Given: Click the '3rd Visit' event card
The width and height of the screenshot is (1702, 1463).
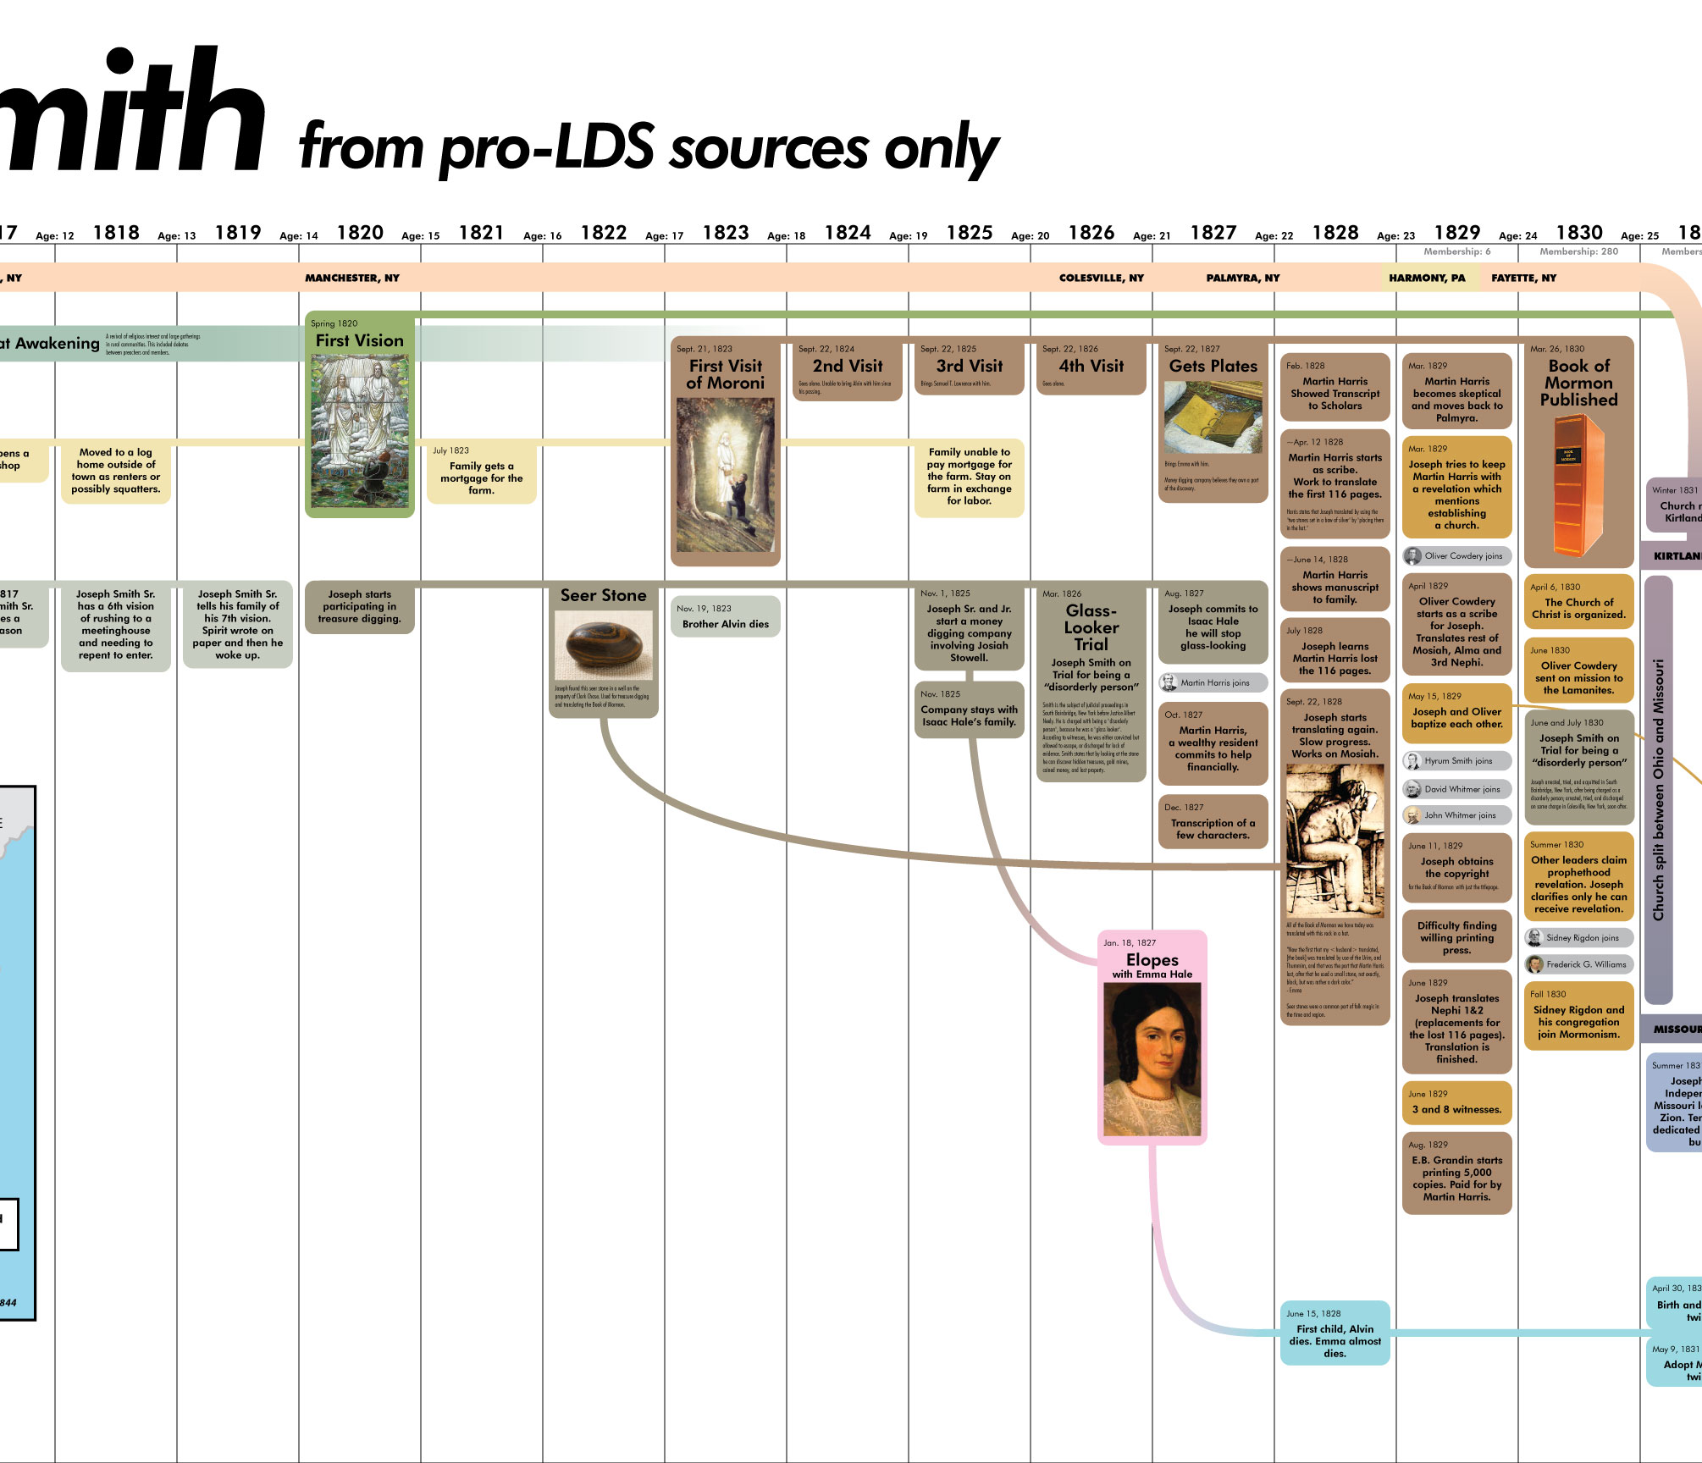Looking at the screenshot, I should [x=970, y=367].
